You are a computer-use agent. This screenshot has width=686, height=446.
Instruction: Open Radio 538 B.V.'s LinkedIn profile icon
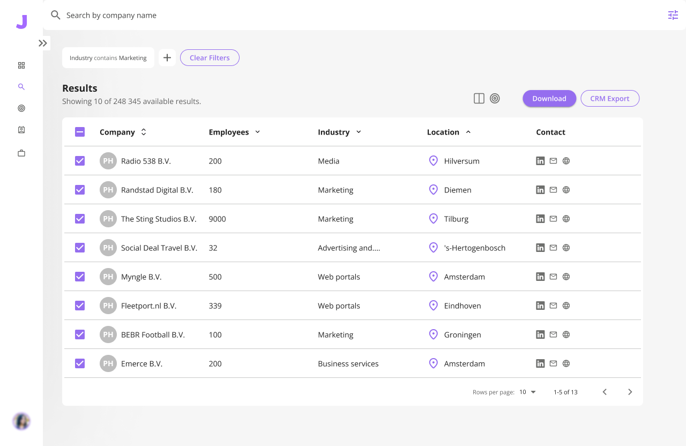540,160
